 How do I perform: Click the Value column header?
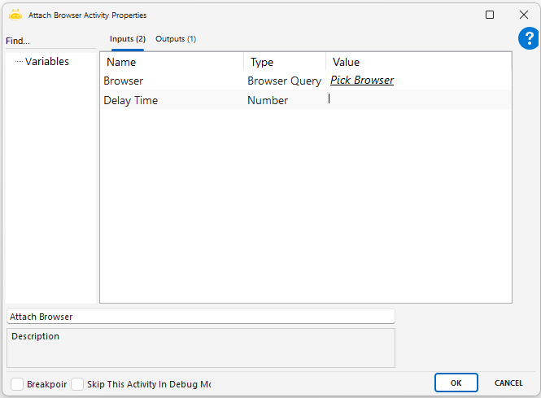[x=418, y=62]
